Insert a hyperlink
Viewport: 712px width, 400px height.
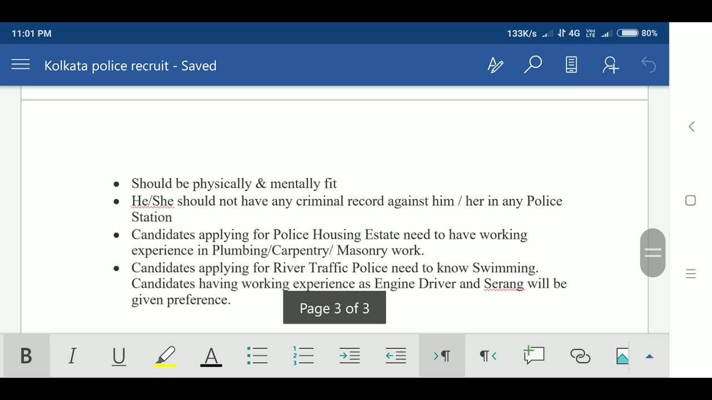coord(580,356)
